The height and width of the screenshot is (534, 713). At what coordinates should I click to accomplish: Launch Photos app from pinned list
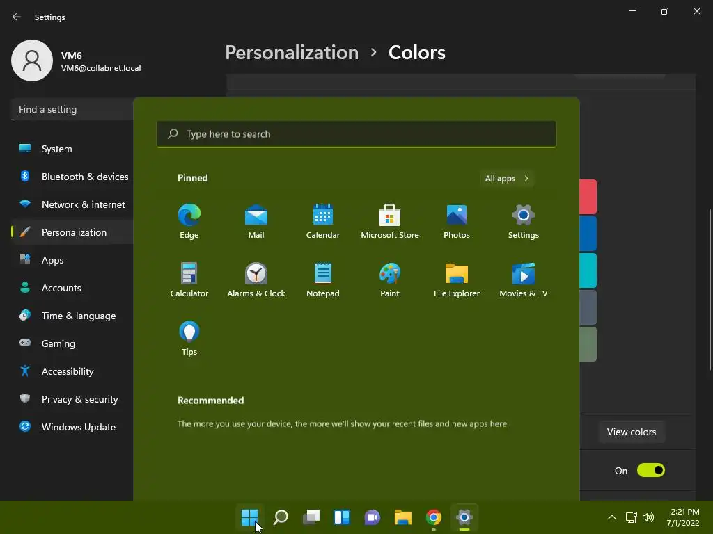coord(457,222)
